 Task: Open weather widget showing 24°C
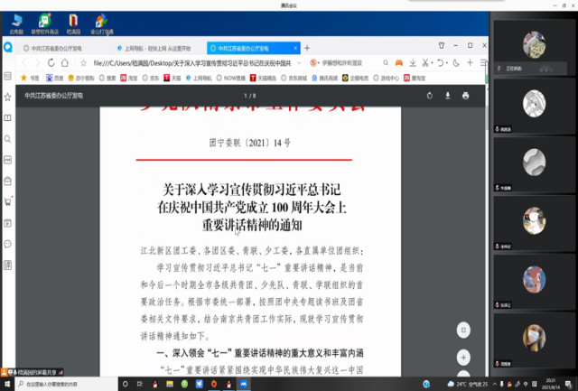(x=468, y=384)
